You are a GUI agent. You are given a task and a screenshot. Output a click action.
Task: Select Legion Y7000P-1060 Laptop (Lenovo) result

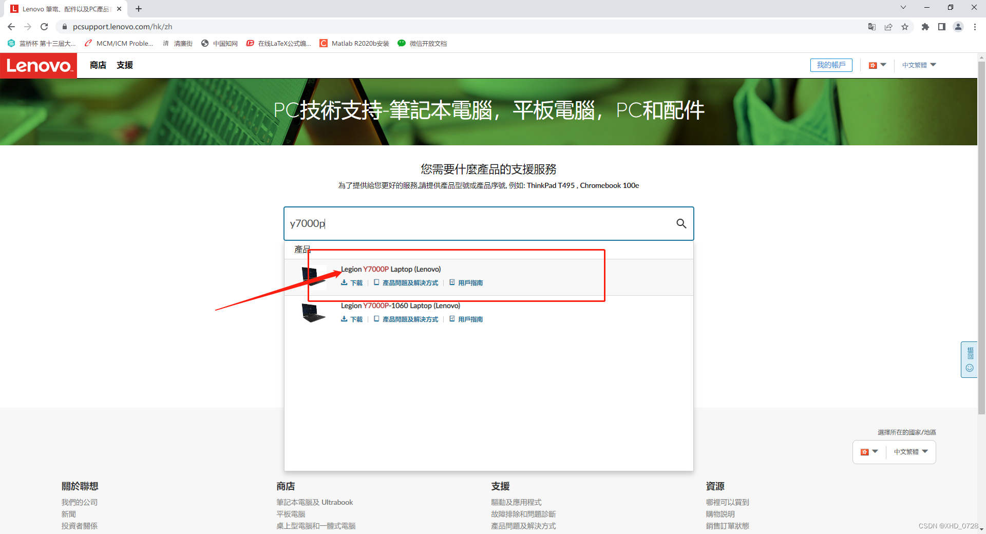401,306
